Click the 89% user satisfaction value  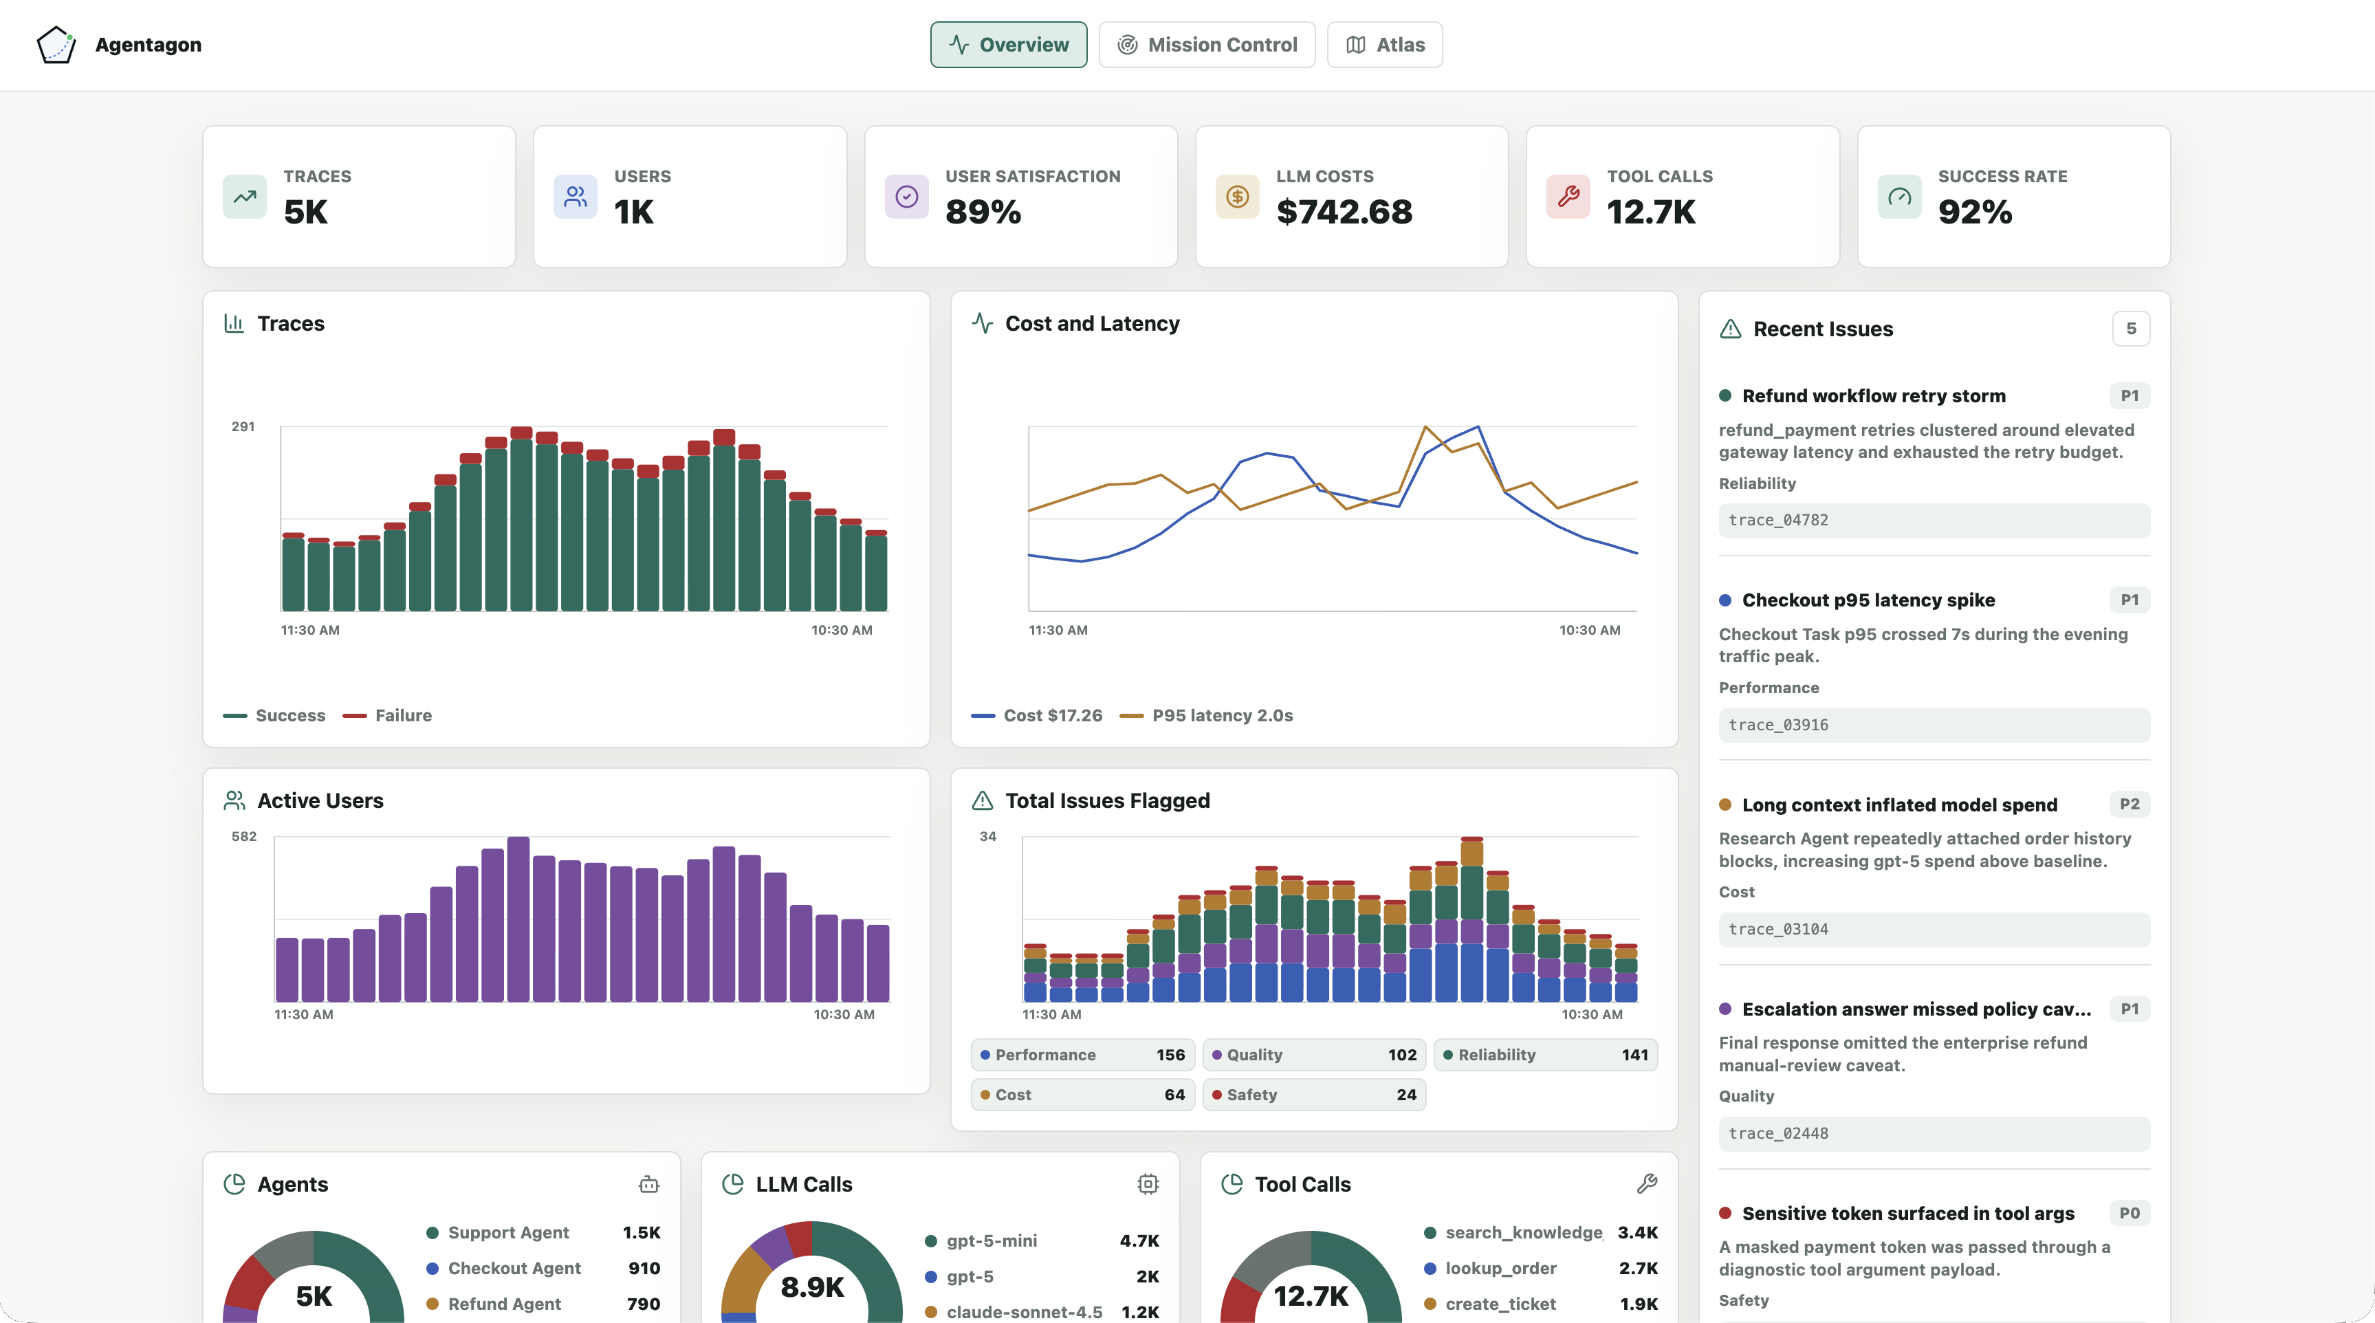click(983, 212)
